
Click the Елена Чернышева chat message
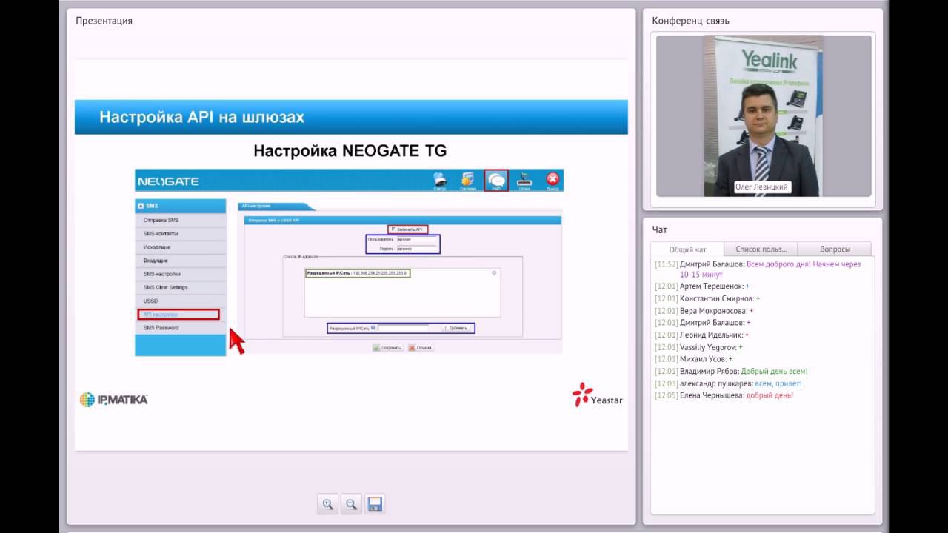[x=724, y=395]
